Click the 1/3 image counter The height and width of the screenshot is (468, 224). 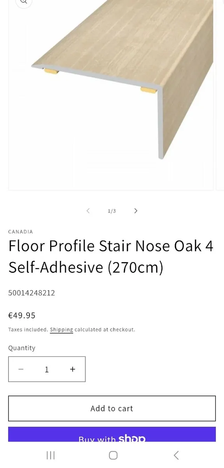112,211
